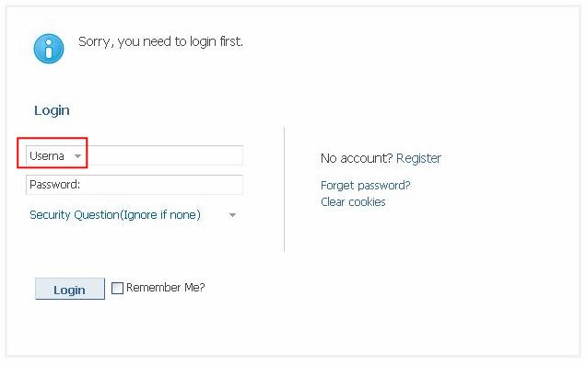586x365 pixels.
Task: Click the 'Login' section heading
Action: coord(52,110)
